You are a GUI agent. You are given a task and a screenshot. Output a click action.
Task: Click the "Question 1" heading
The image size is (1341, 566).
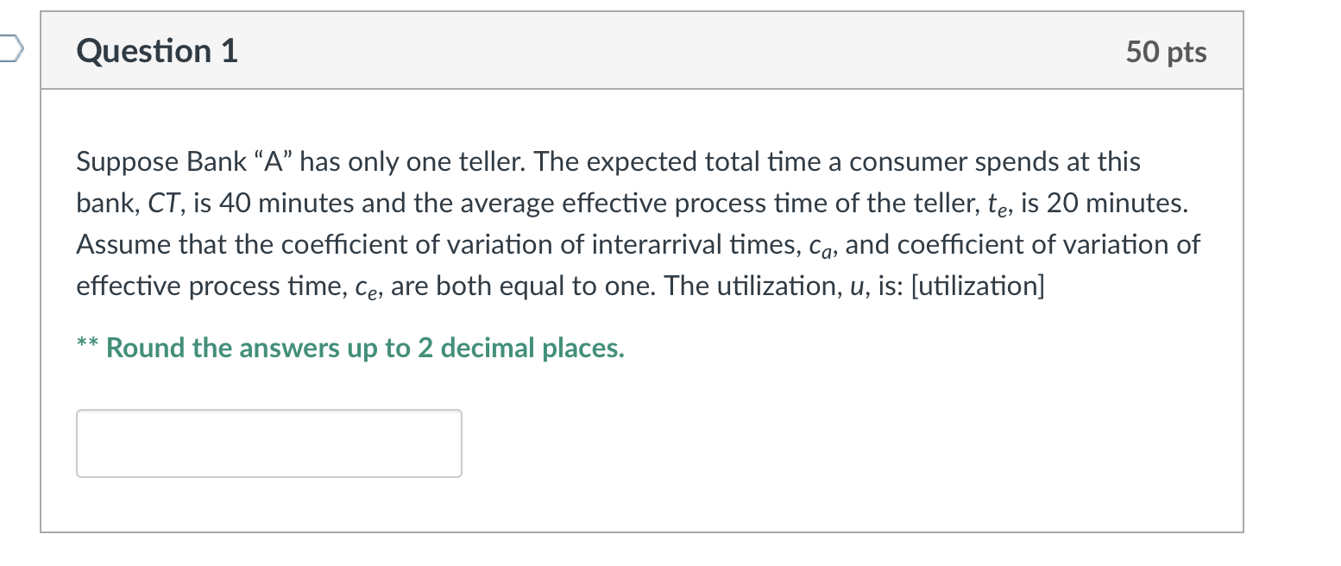click(157, 52)
